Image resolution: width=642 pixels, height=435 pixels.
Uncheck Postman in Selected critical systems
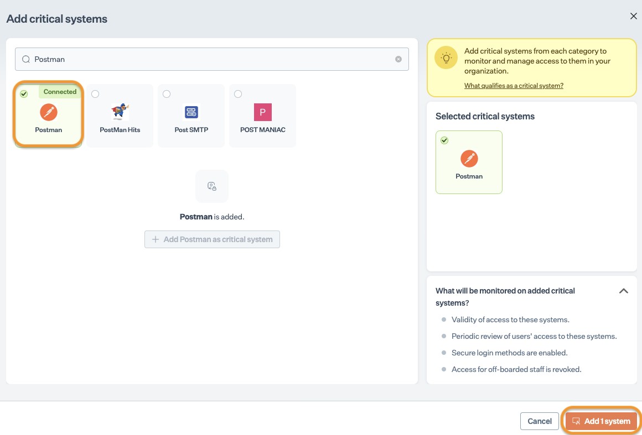444,140
